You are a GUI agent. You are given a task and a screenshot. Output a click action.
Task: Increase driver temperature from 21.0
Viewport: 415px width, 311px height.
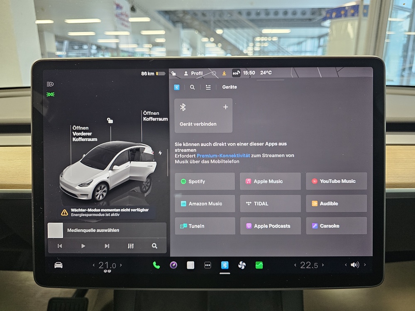point(121,265)
